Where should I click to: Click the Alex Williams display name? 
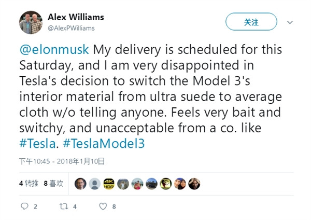coord(76,17)
